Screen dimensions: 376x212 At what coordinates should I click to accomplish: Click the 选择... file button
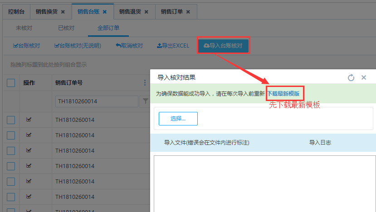[x=178, y=119]
